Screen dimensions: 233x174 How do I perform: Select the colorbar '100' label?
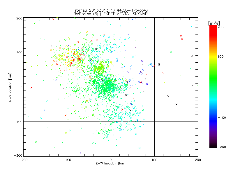[x=220, y=57]
